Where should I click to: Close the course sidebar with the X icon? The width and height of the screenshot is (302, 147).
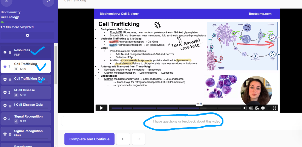tap(6, 2)
